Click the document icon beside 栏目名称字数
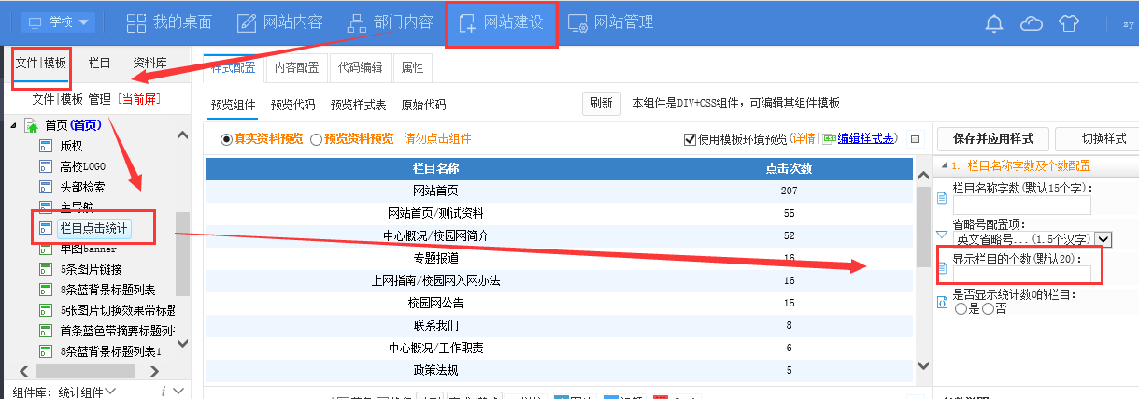 coord(942,198)
